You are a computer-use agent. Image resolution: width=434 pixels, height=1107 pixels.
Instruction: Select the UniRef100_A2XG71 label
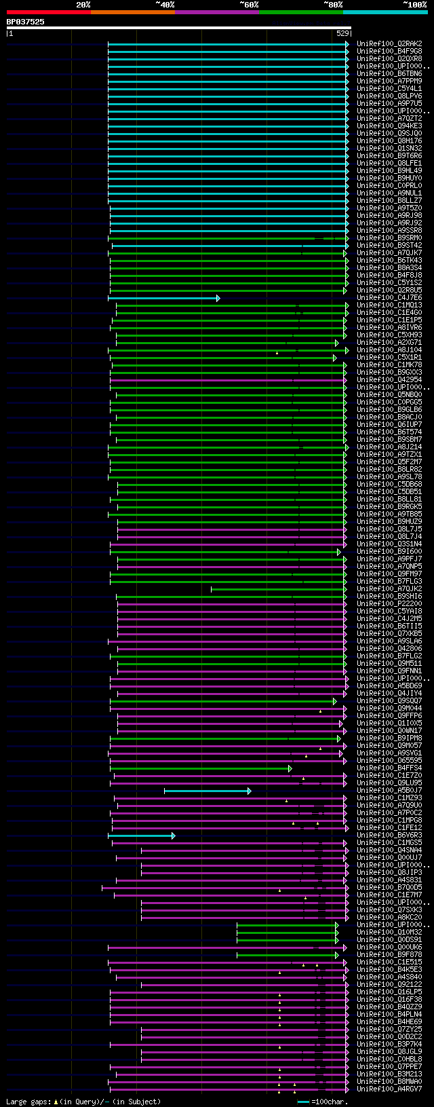click(389, 343)
